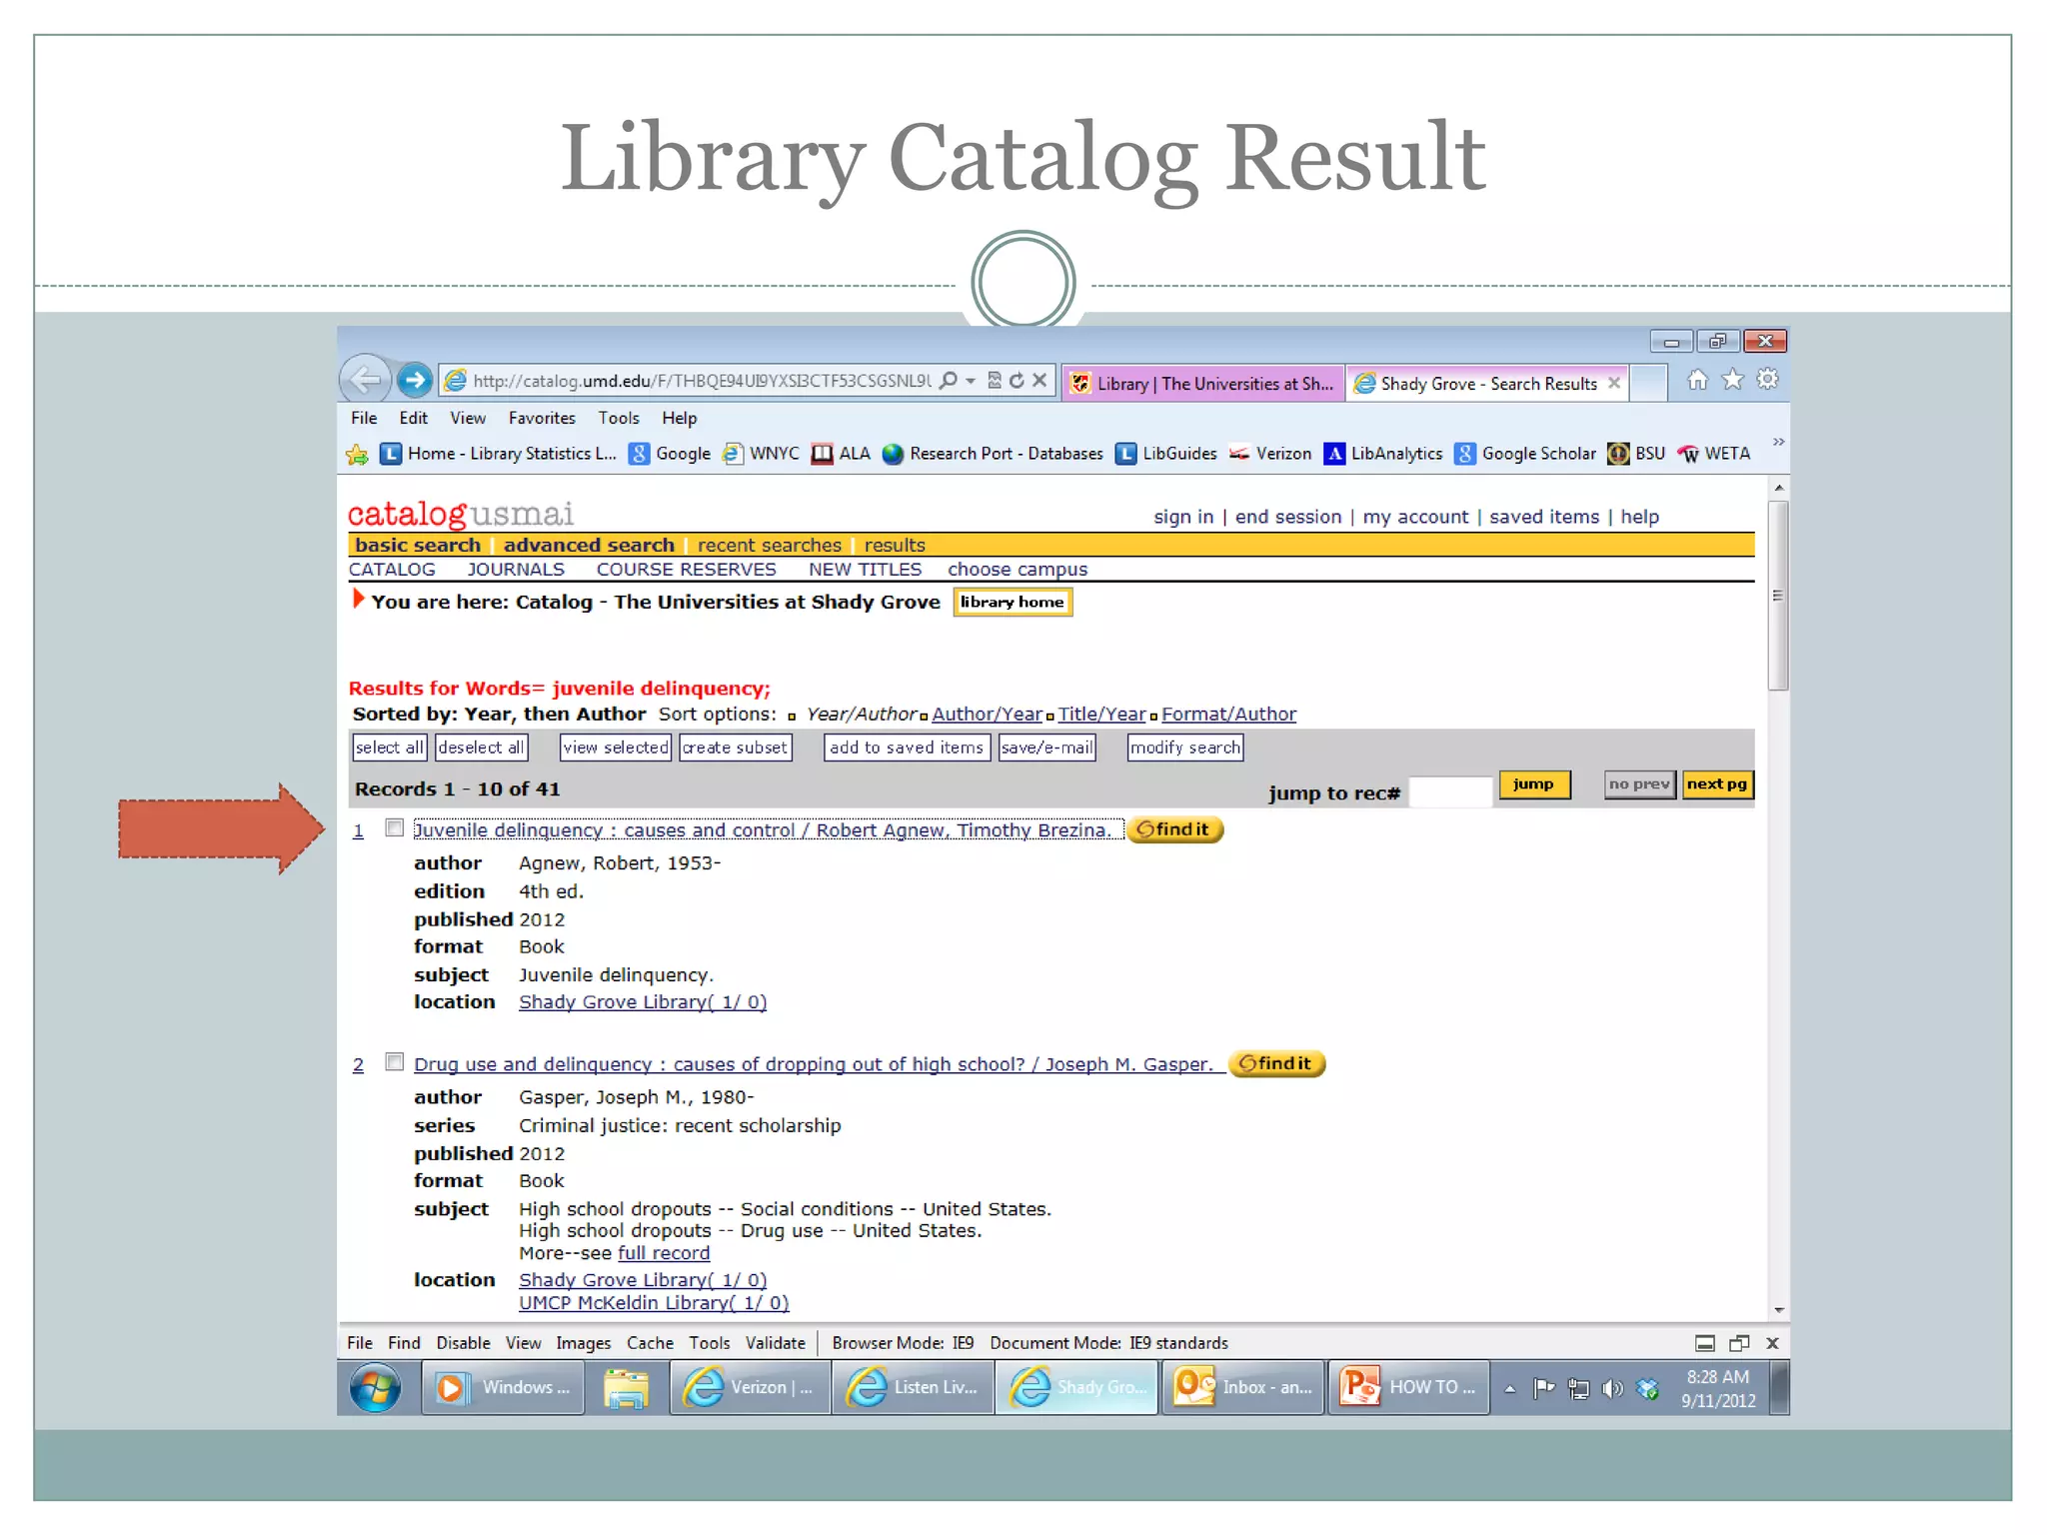Click the sign in link
The width and height of the screenshot is (2047, 1535).
1183,518
